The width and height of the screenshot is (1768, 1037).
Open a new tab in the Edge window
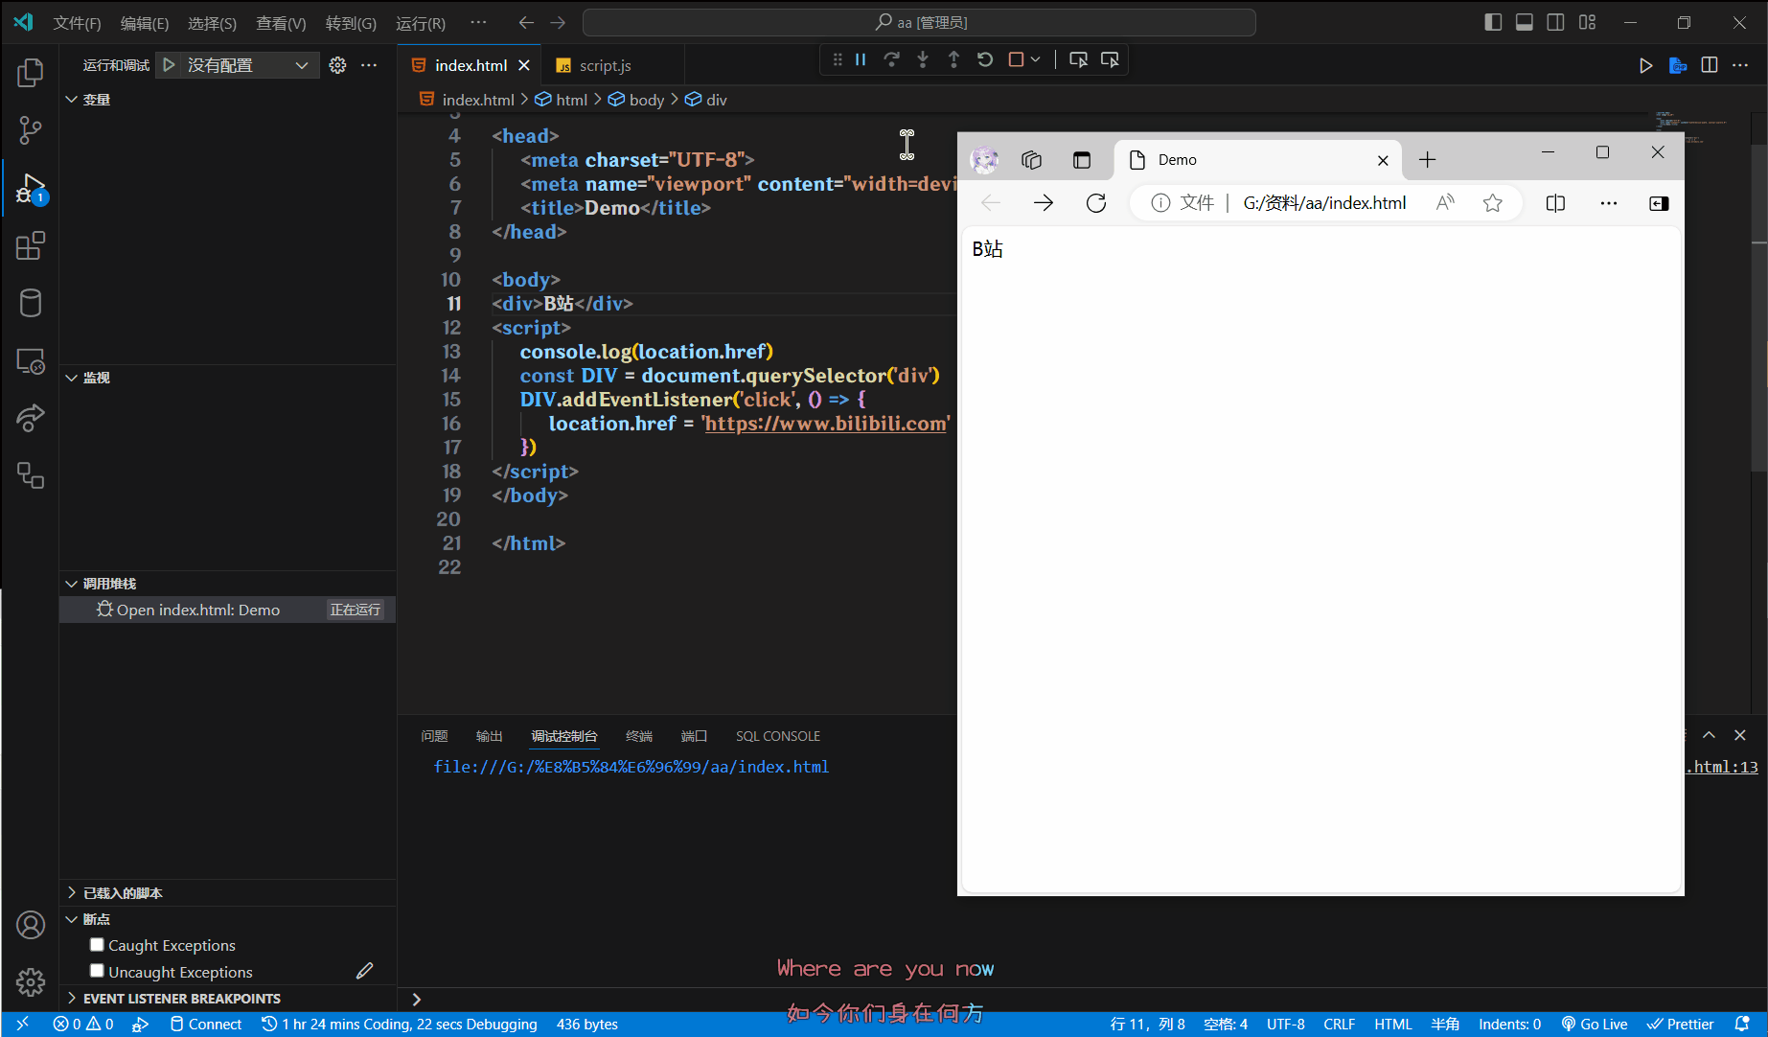pos(1427,160)
